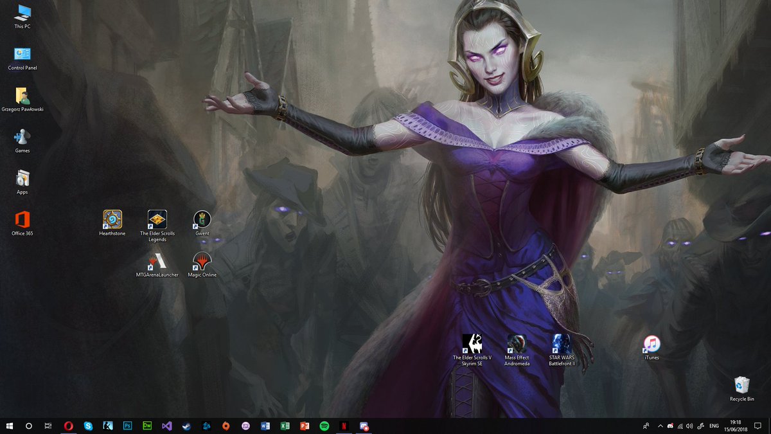The width and height of the screenshot is (771, 434).
Task: Select the Apps folder icon
Action: (x=22, y=182)
